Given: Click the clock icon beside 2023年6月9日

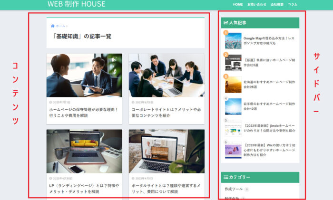Looking at the screenshot, I should [133, 102].
